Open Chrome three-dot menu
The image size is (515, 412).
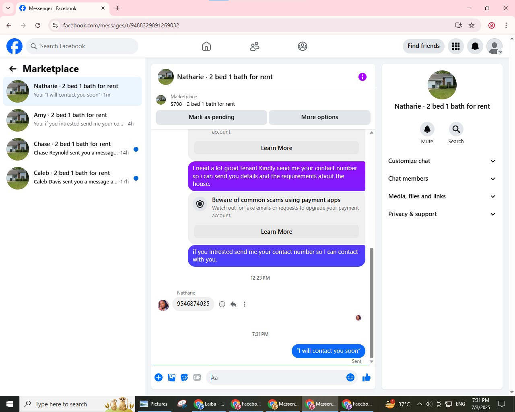pyautogui.click(x=506, y=25)
